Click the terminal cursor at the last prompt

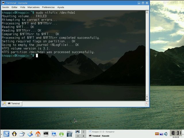(37, 55)
